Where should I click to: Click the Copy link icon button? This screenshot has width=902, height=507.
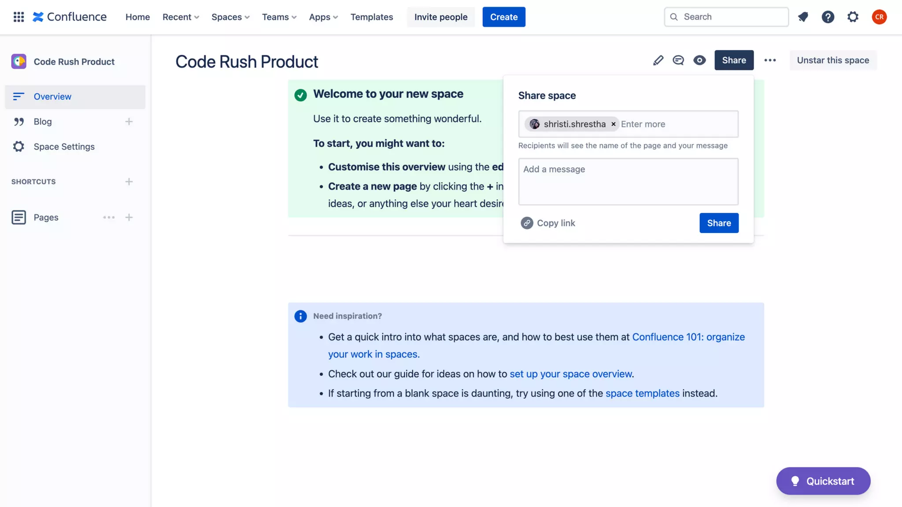(527, 223)
